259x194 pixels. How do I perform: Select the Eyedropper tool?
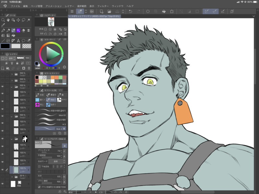(x=3, y=25)
